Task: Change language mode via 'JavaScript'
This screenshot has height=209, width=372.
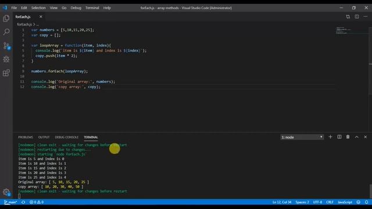Action: pos(345,202)
